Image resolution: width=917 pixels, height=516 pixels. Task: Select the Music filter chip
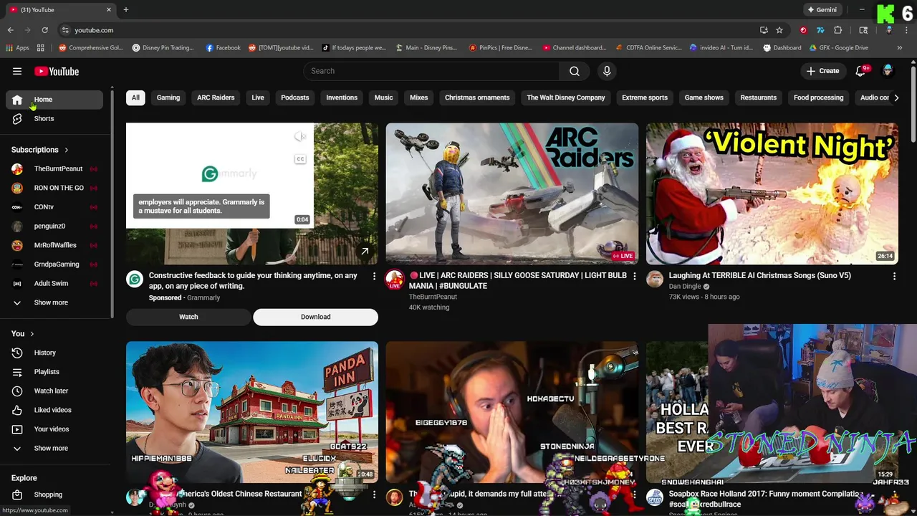pyautogui.click(x=383, y=97)
